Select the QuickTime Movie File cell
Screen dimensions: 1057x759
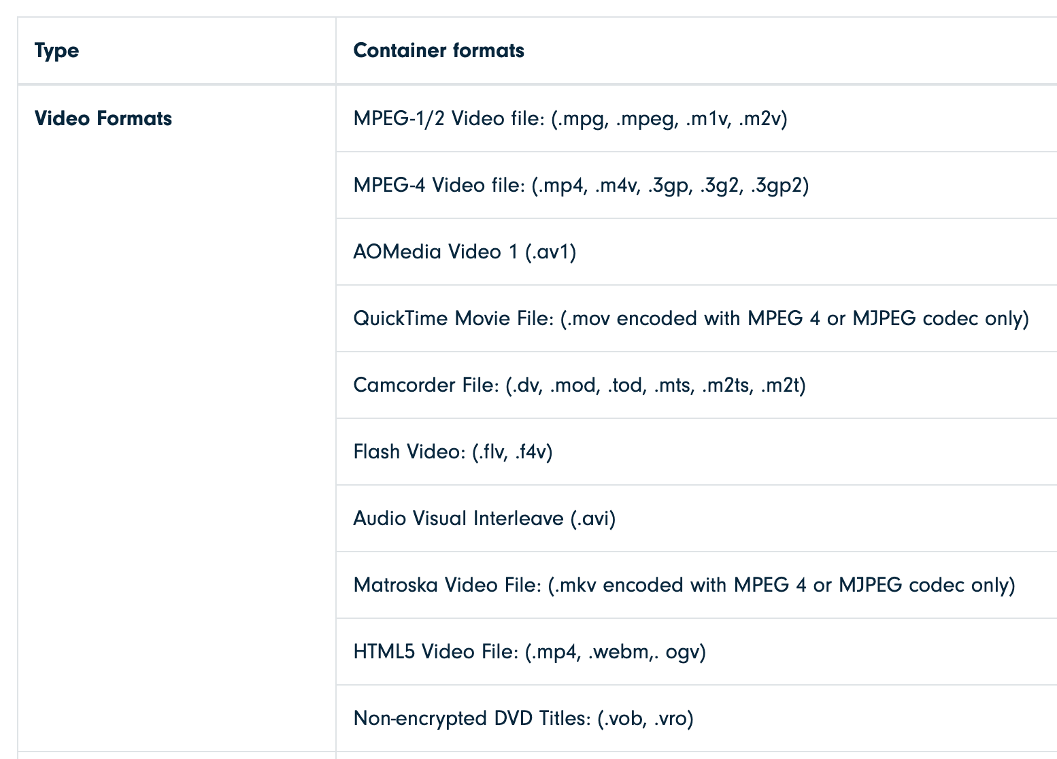click(x=692, y=318)
